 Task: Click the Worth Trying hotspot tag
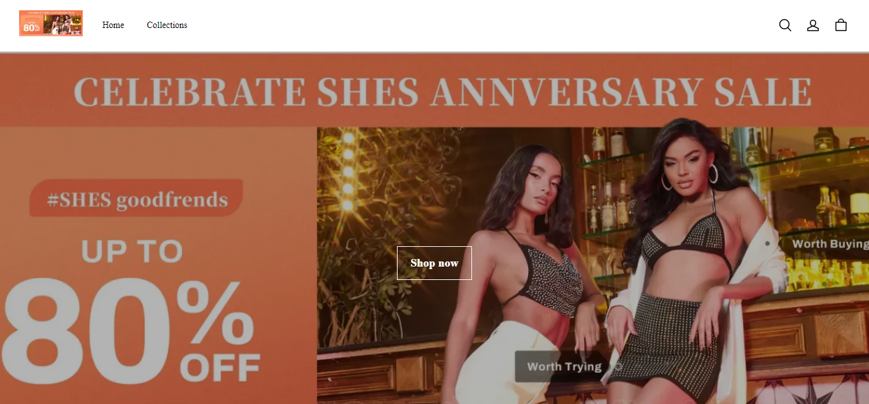pos(562,366)
